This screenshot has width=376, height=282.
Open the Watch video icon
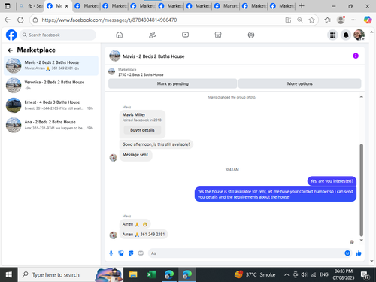click(x=185, y=35)
